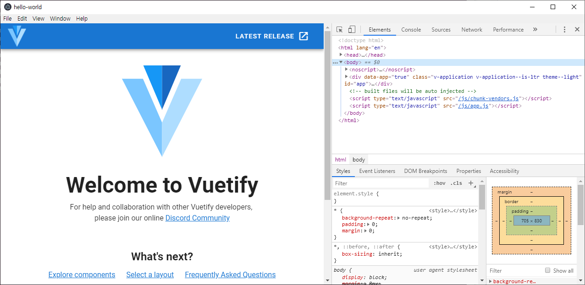Click the page vertical scrollbar thumb
Screen dimensions: 585x285
(327, 114)
